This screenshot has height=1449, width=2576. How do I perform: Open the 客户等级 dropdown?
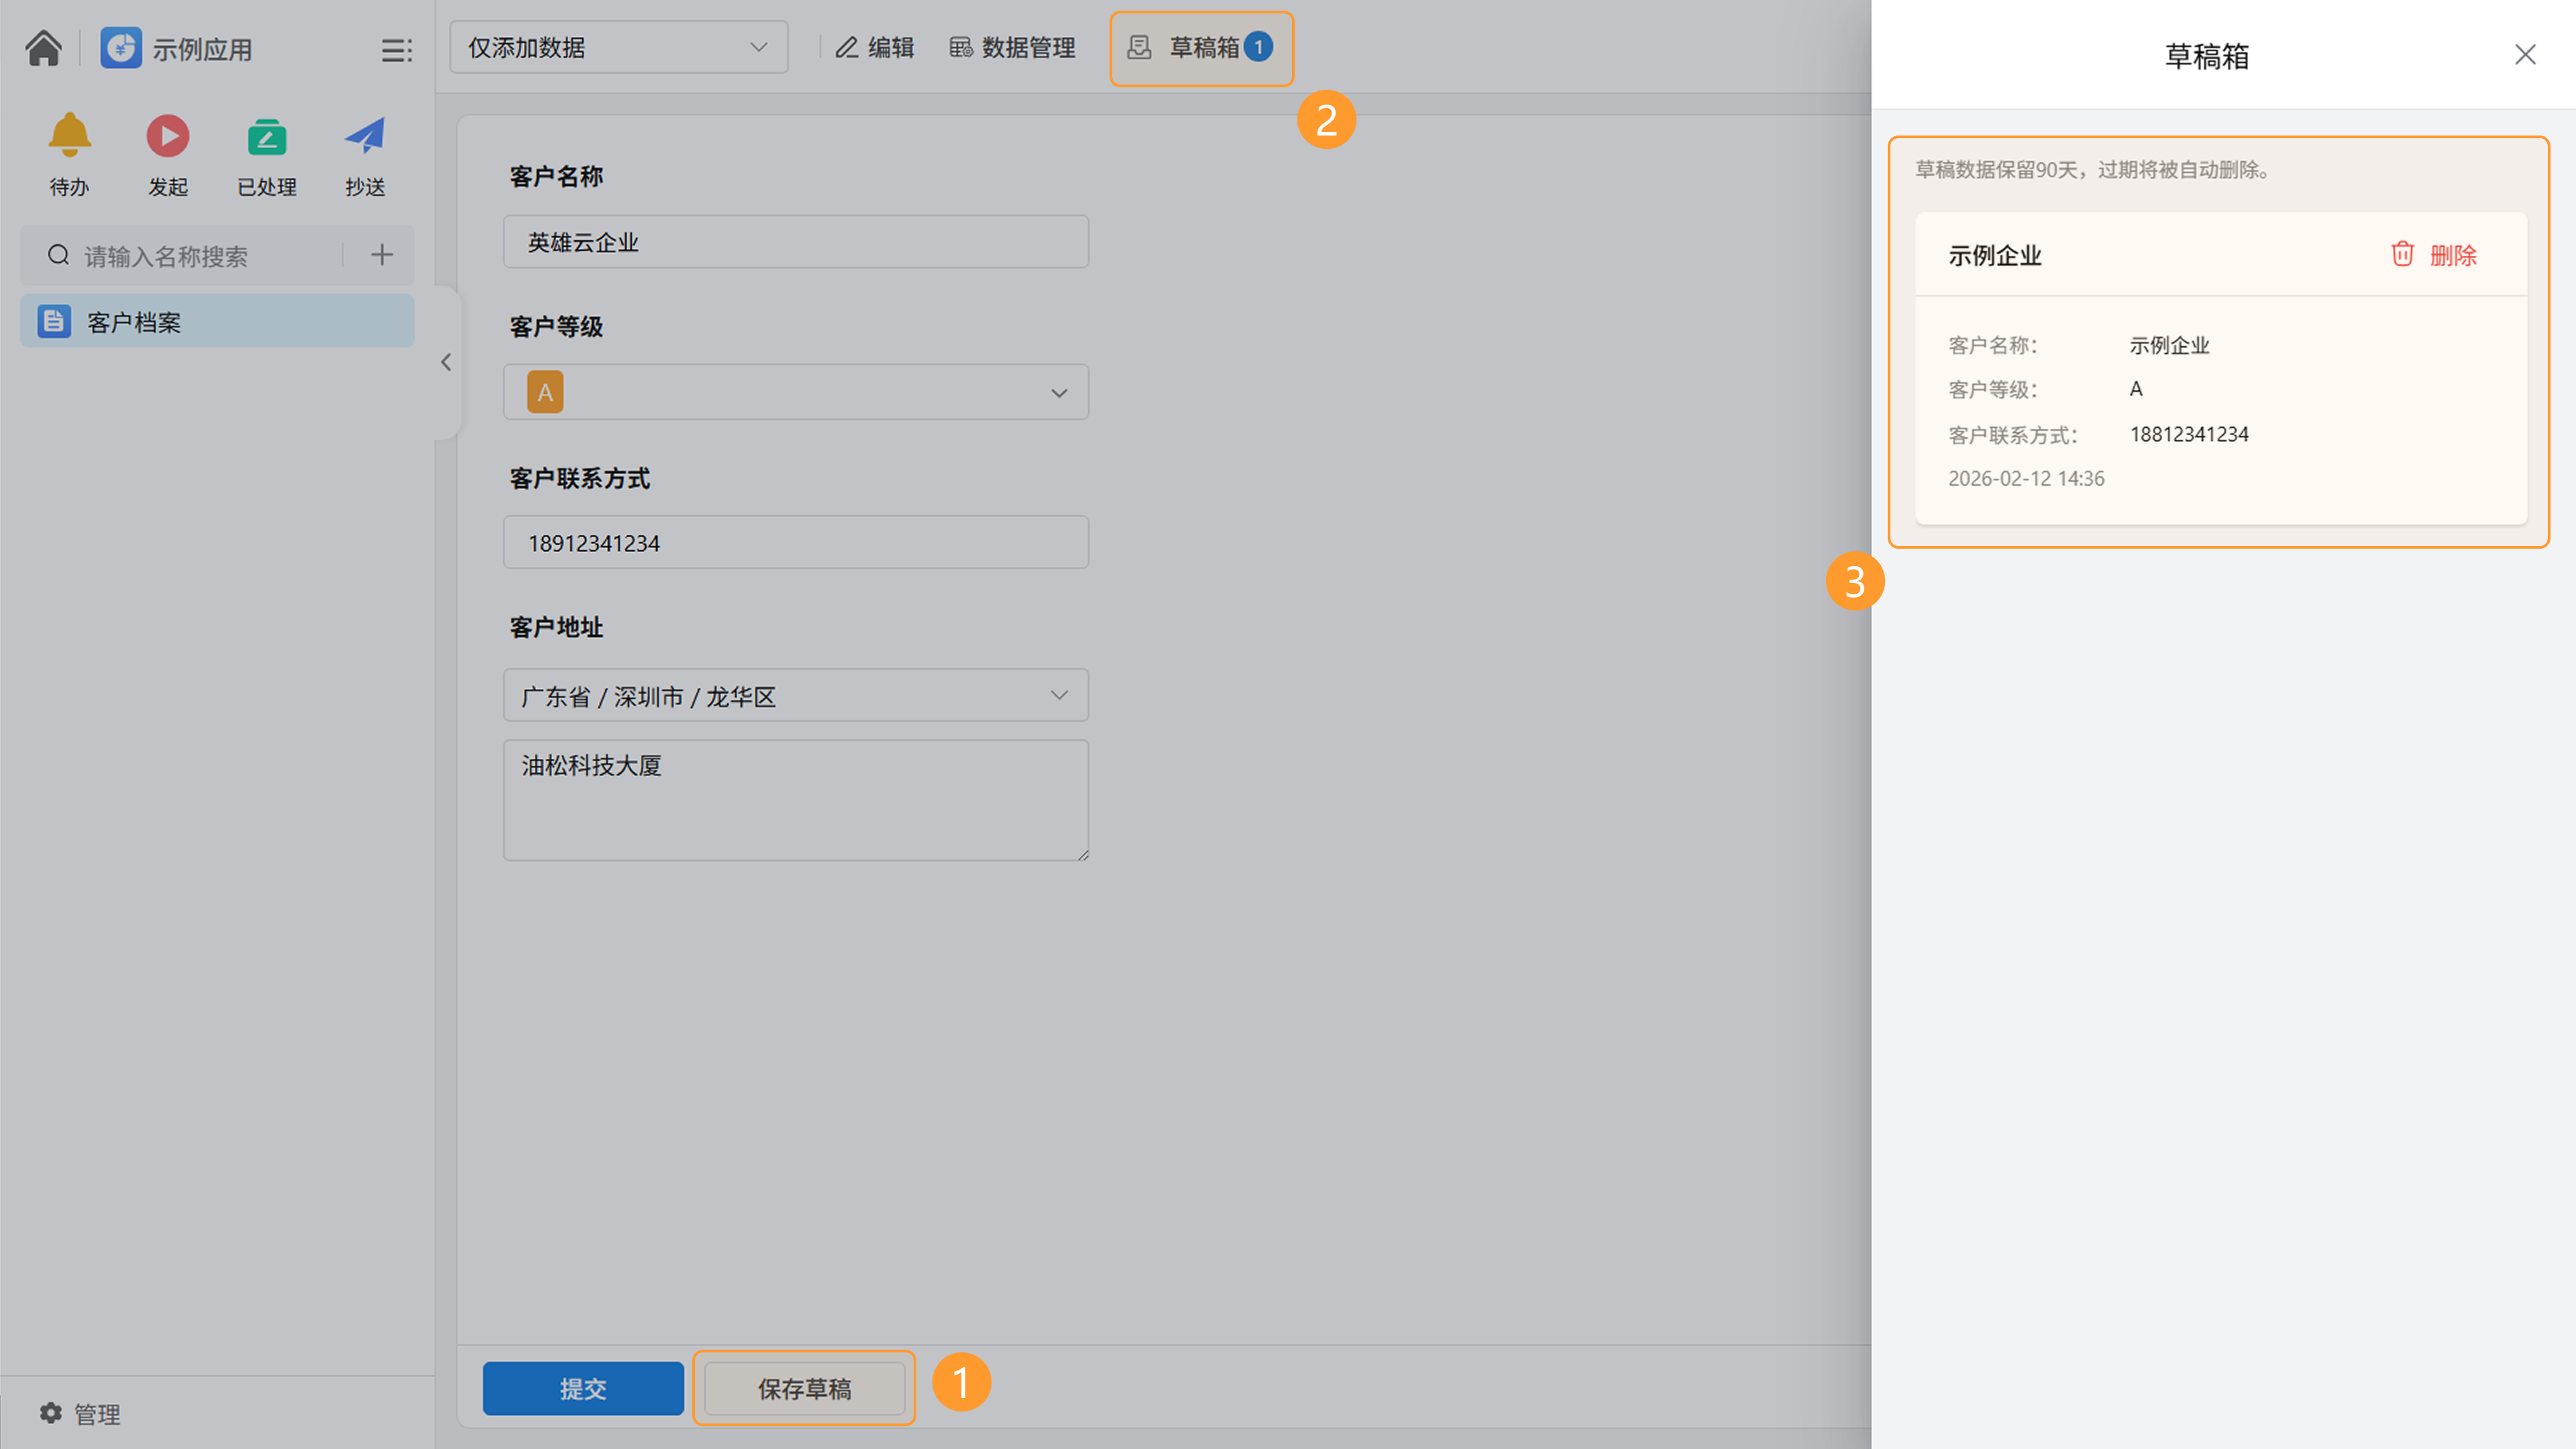tap(795, 392)
